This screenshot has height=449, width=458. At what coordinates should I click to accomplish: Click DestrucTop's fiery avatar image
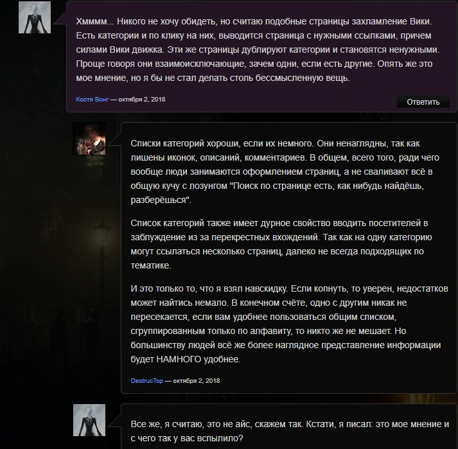coord(89,139)
